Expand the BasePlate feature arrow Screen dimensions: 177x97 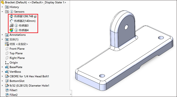point(2,67)
